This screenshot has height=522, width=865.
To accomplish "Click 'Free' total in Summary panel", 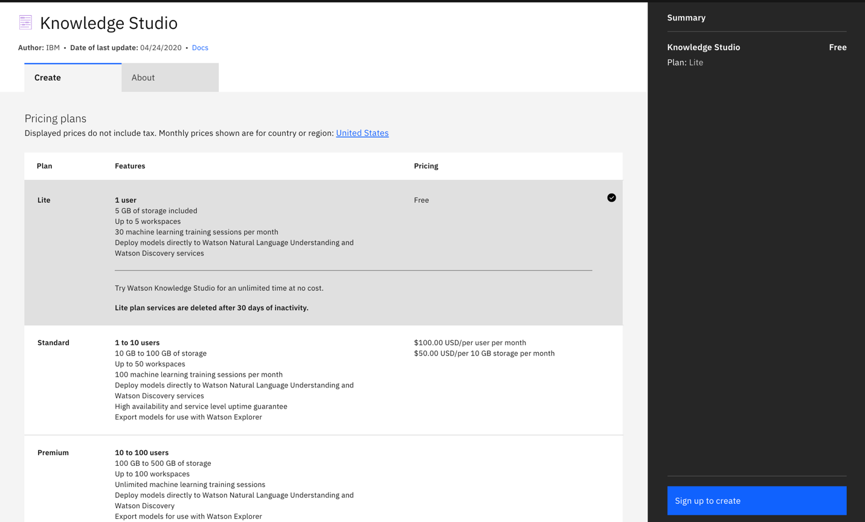I will click(x=838, y=47).
